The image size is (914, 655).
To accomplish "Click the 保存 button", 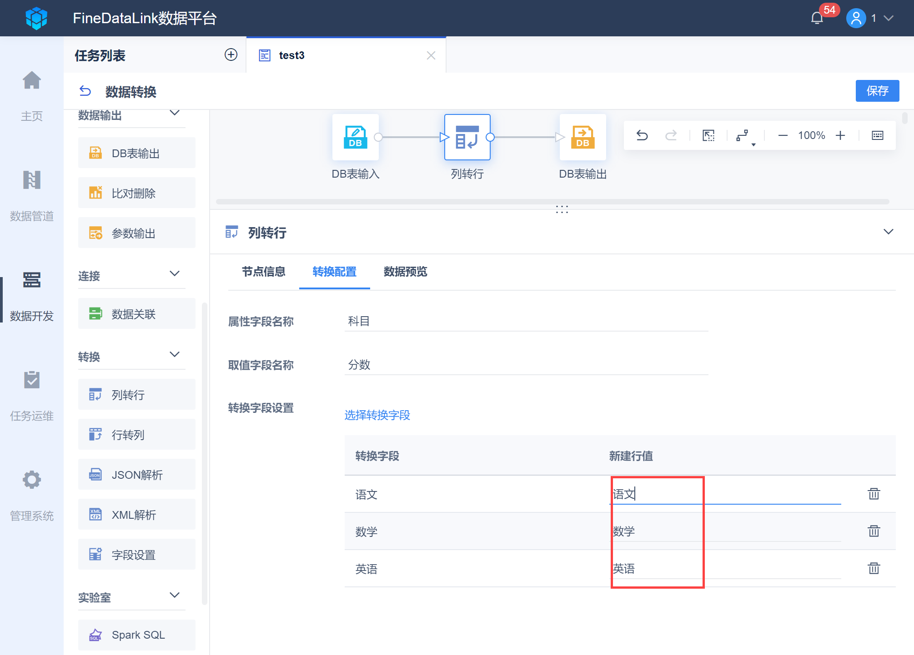I will pos(877,91).
